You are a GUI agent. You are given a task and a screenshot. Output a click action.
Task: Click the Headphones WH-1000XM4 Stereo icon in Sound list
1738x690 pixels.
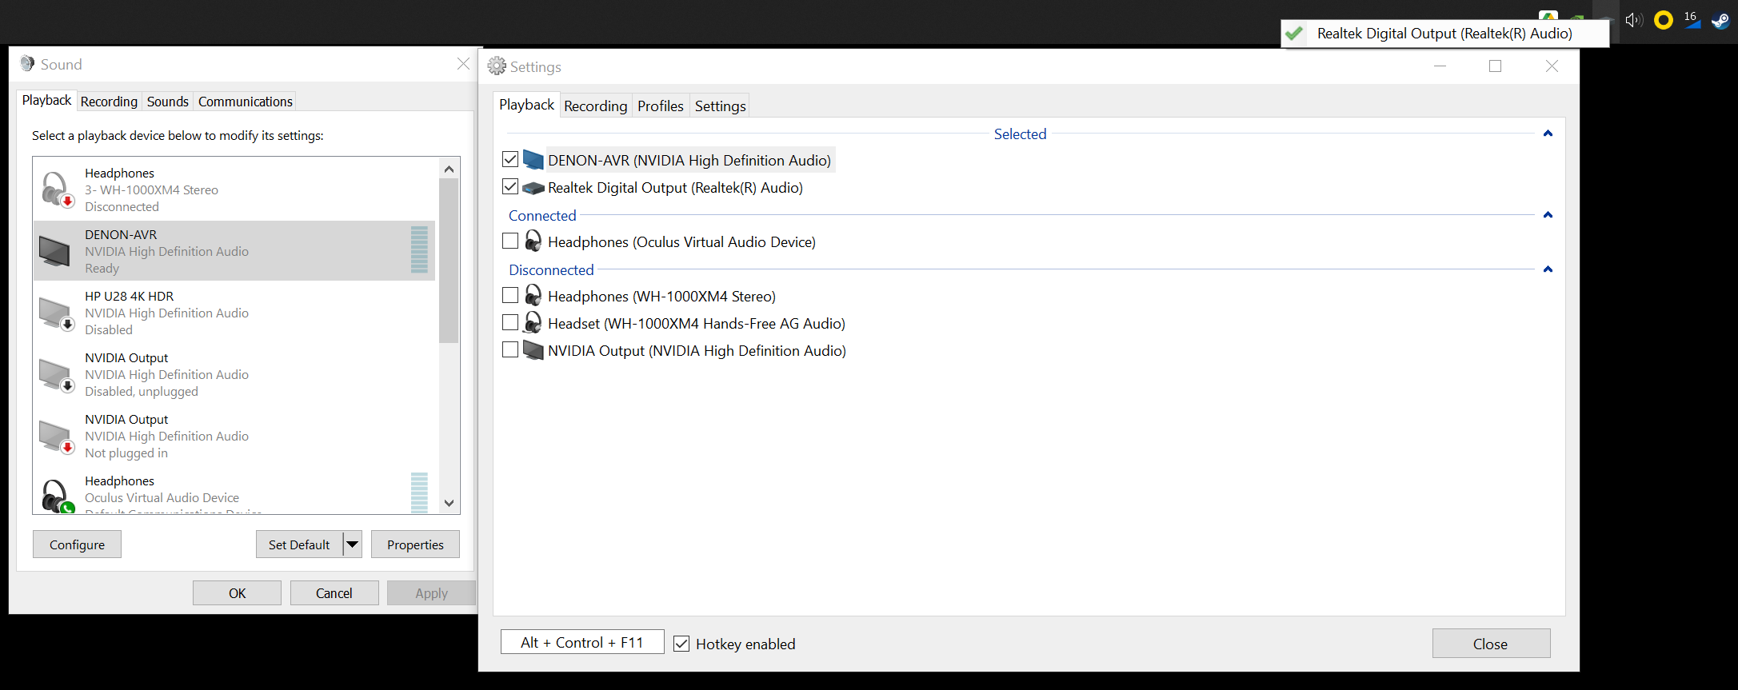(x=57, y=189)
